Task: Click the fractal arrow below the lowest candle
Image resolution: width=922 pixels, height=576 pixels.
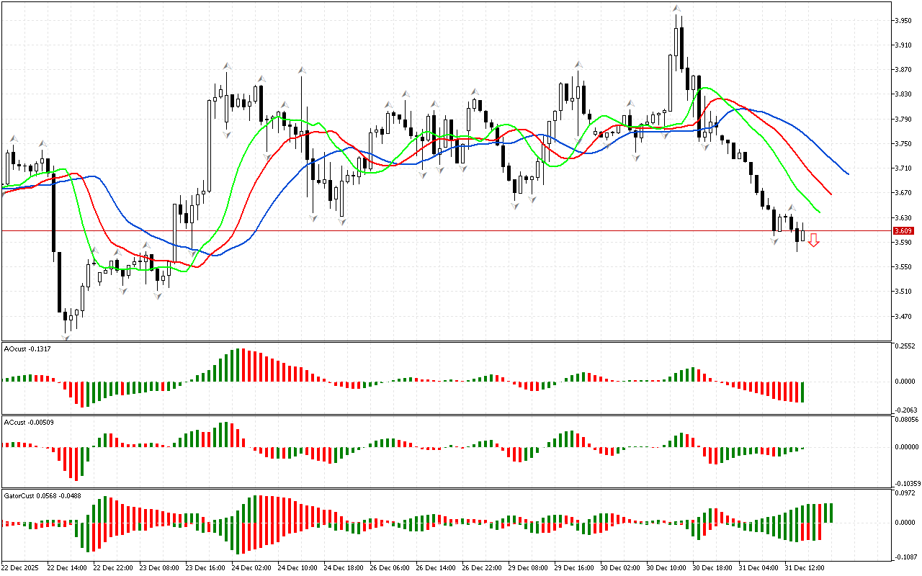Action: pyautogui.click(x=66, y=337)
